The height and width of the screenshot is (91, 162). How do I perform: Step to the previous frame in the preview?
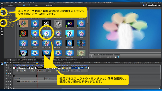pyautogui.click(x=97, y=57)
